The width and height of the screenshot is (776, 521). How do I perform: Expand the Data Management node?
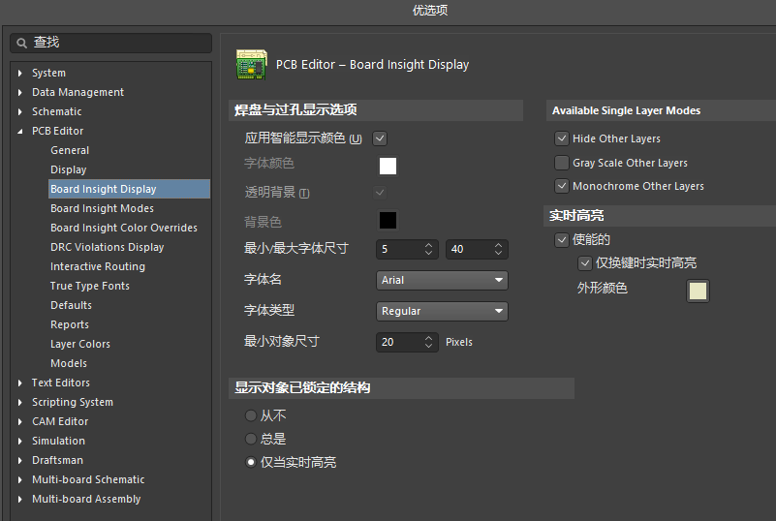(19, 93)
